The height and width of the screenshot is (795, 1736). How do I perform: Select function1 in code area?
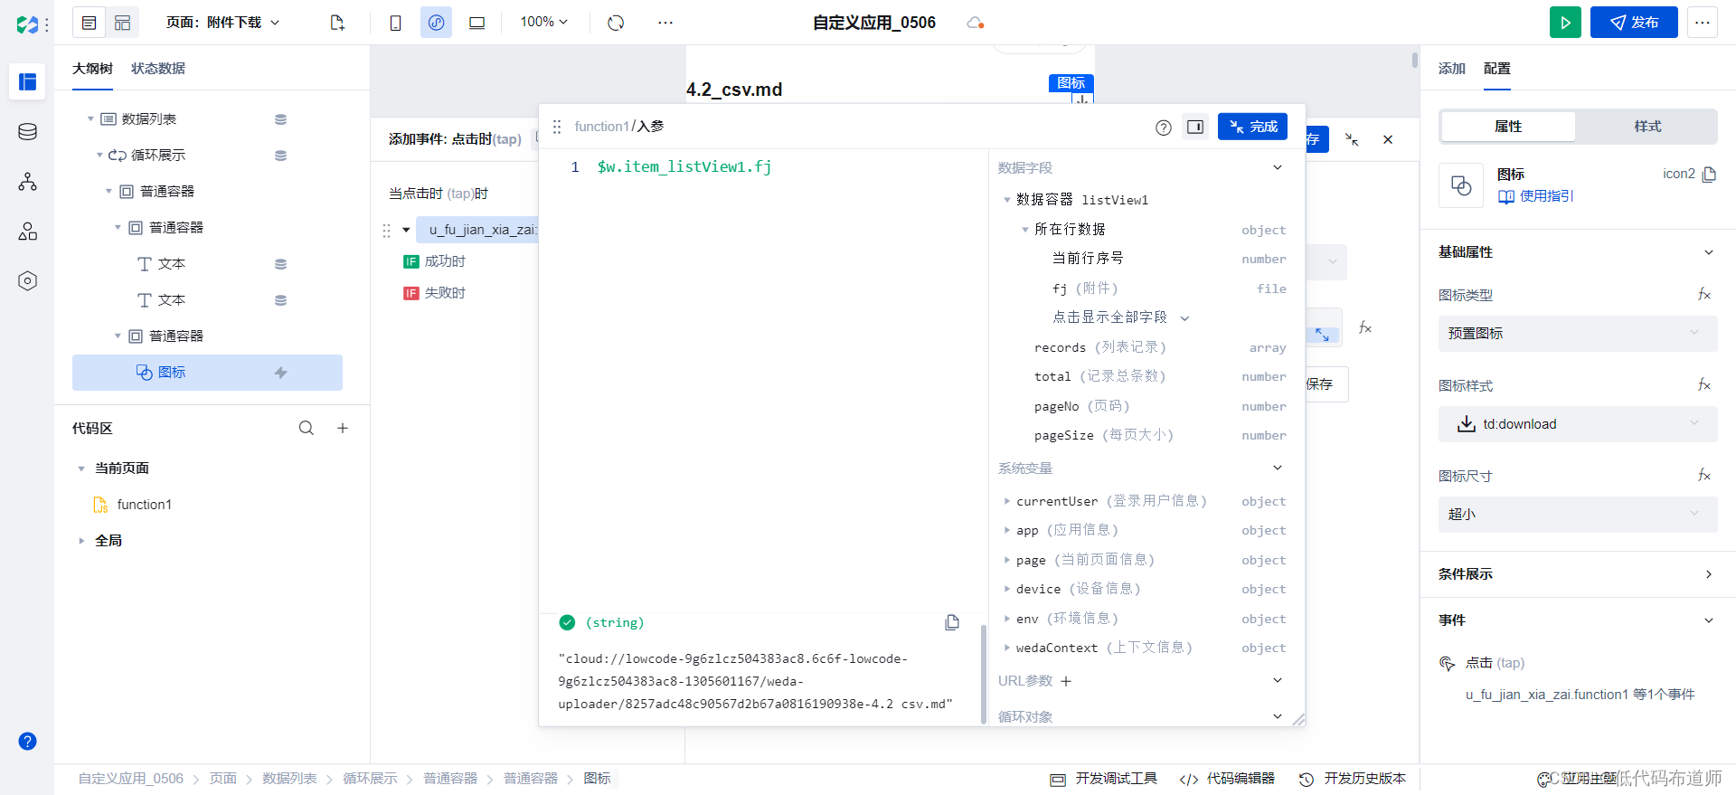pyautogui.click(x=145, y=505)
